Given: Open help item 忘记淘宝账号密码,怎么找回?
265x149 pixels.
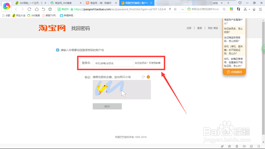Looking at the screenshot, I should pos(234,39).
